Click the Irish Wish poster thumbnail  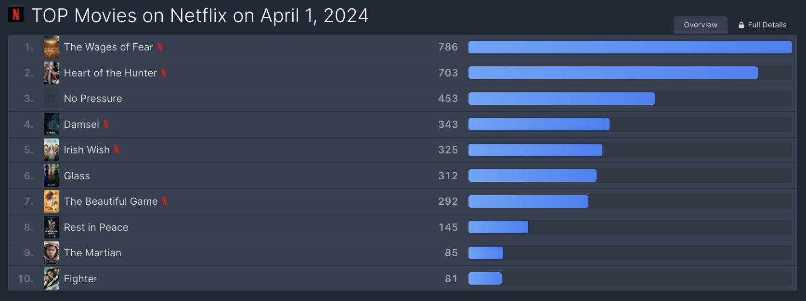(52, 150)
